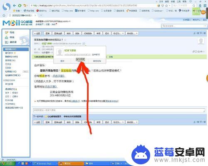This screenshot has height=166, width=208.
Task: Click 回复全部 in top toolbar
Action: tap(58, 33)
